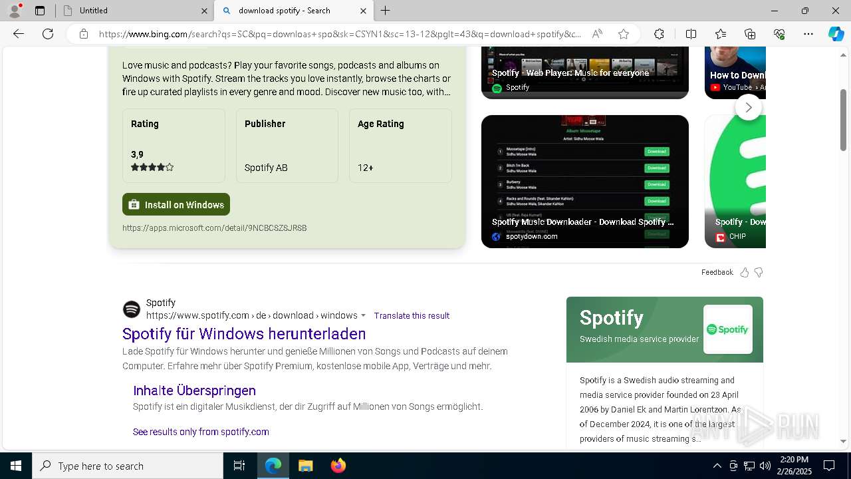Open the Spotify logo in knowledge panel
Image resolution: width=851 pixels, height=479 pixels.
coord(728,329)
